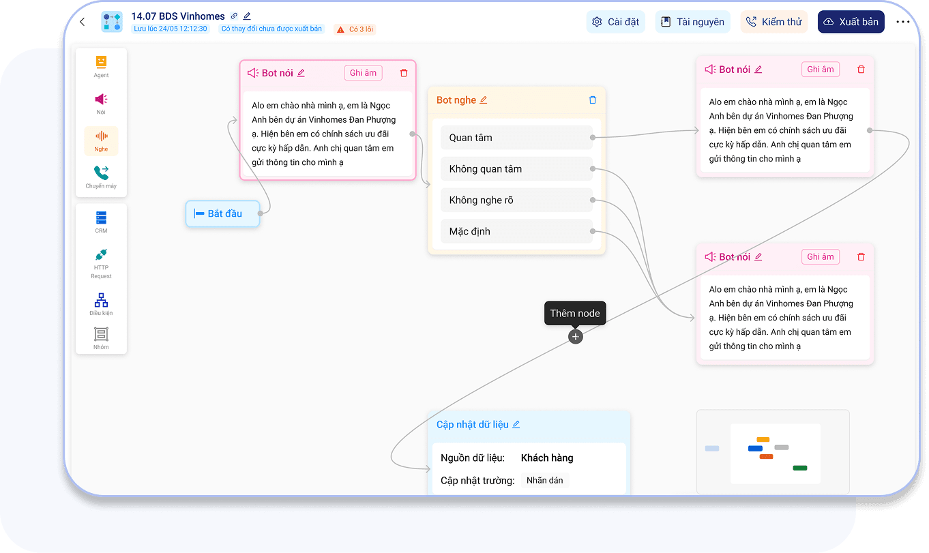Image resolution: width=929 pixels, height=553 pixels.
Task: Publish with the Xuất bản button
Action: pyautogui.click(x=851, y=22)
